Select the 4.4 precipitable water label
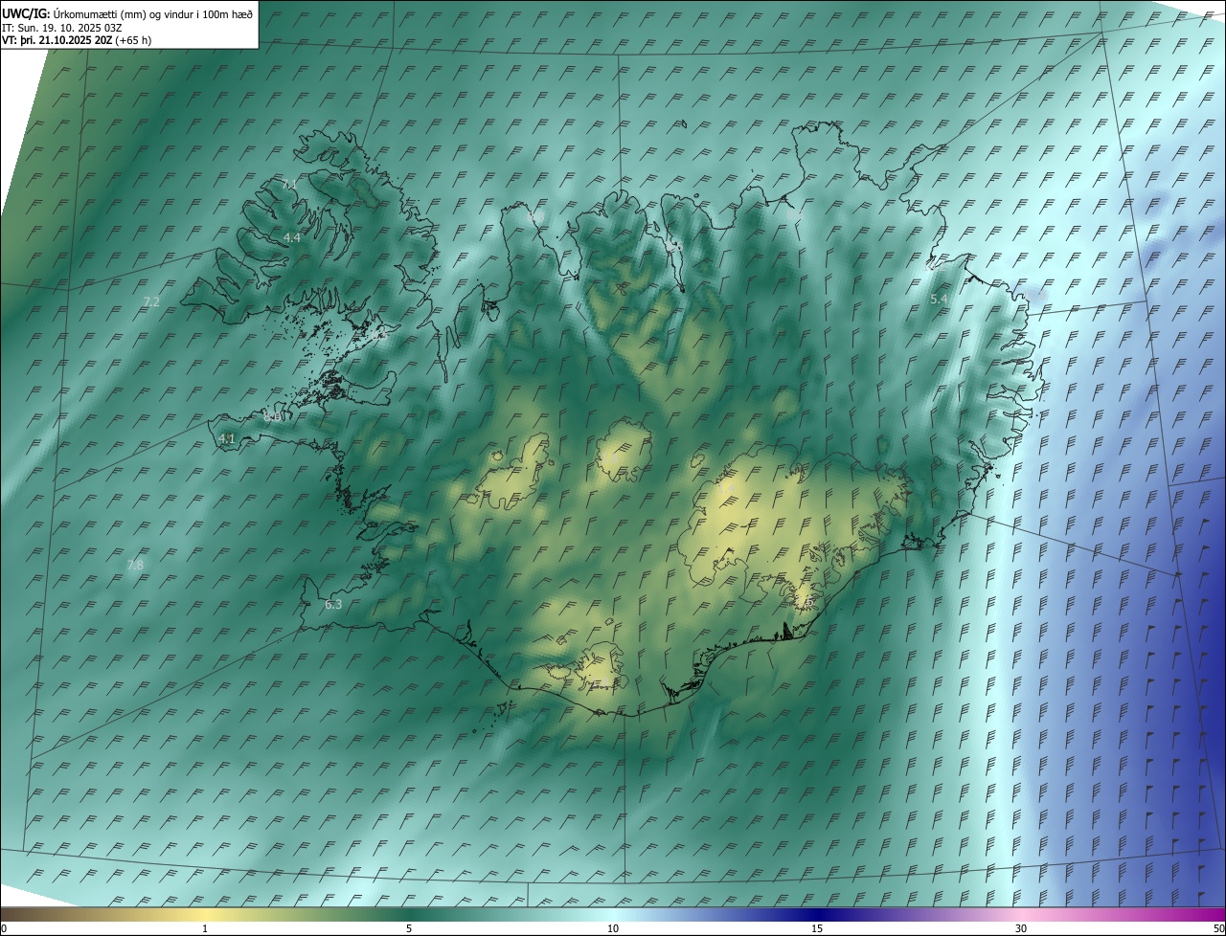The image size is (1226, 936). [292, 237]
